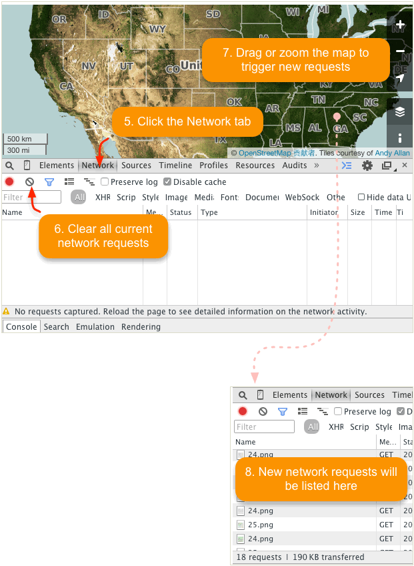Stop recording network log

point(9,182)
